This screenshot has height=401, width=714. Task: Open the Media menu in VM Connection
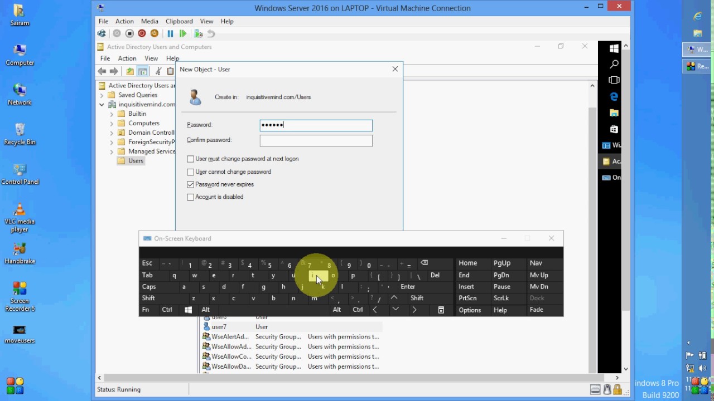149,21
